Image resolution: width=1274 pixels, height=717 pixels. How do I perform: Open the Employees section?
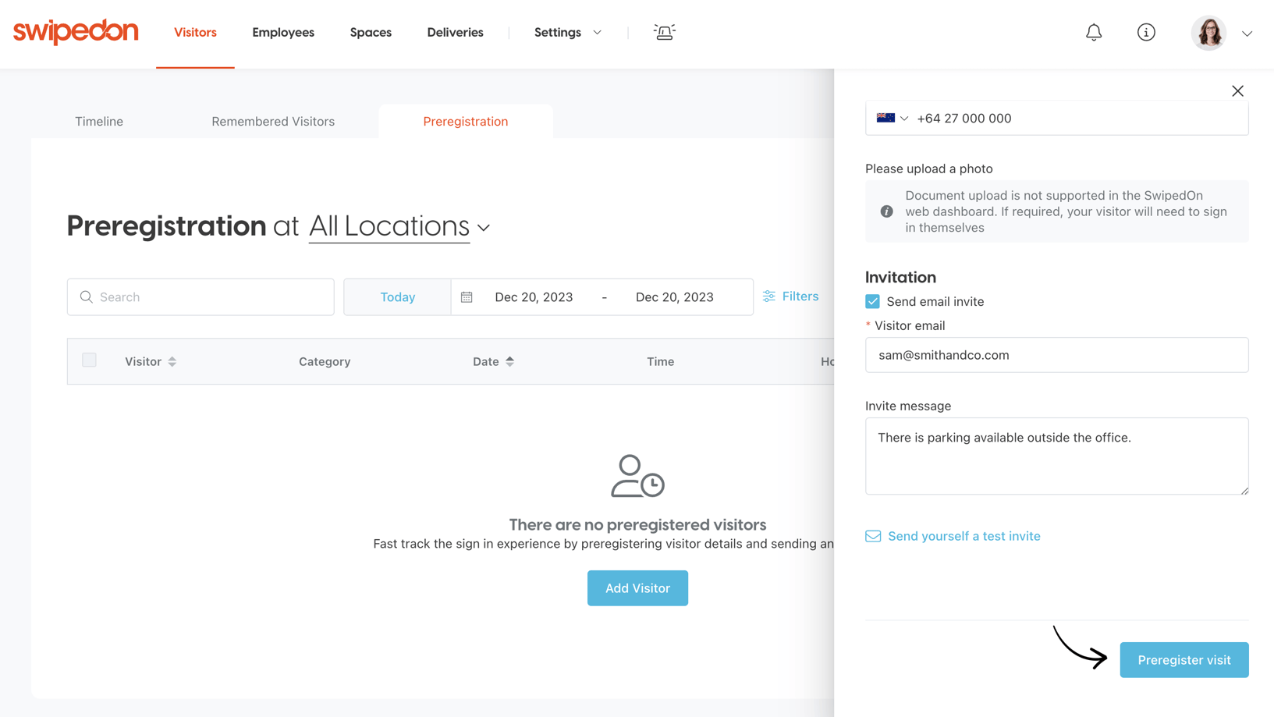[282, 32]
